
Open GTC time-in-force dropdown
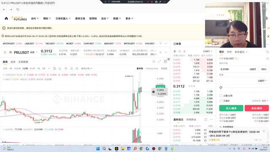(x=265, y=101)
